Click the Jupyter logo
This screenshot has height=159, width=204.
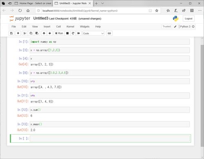20,18
